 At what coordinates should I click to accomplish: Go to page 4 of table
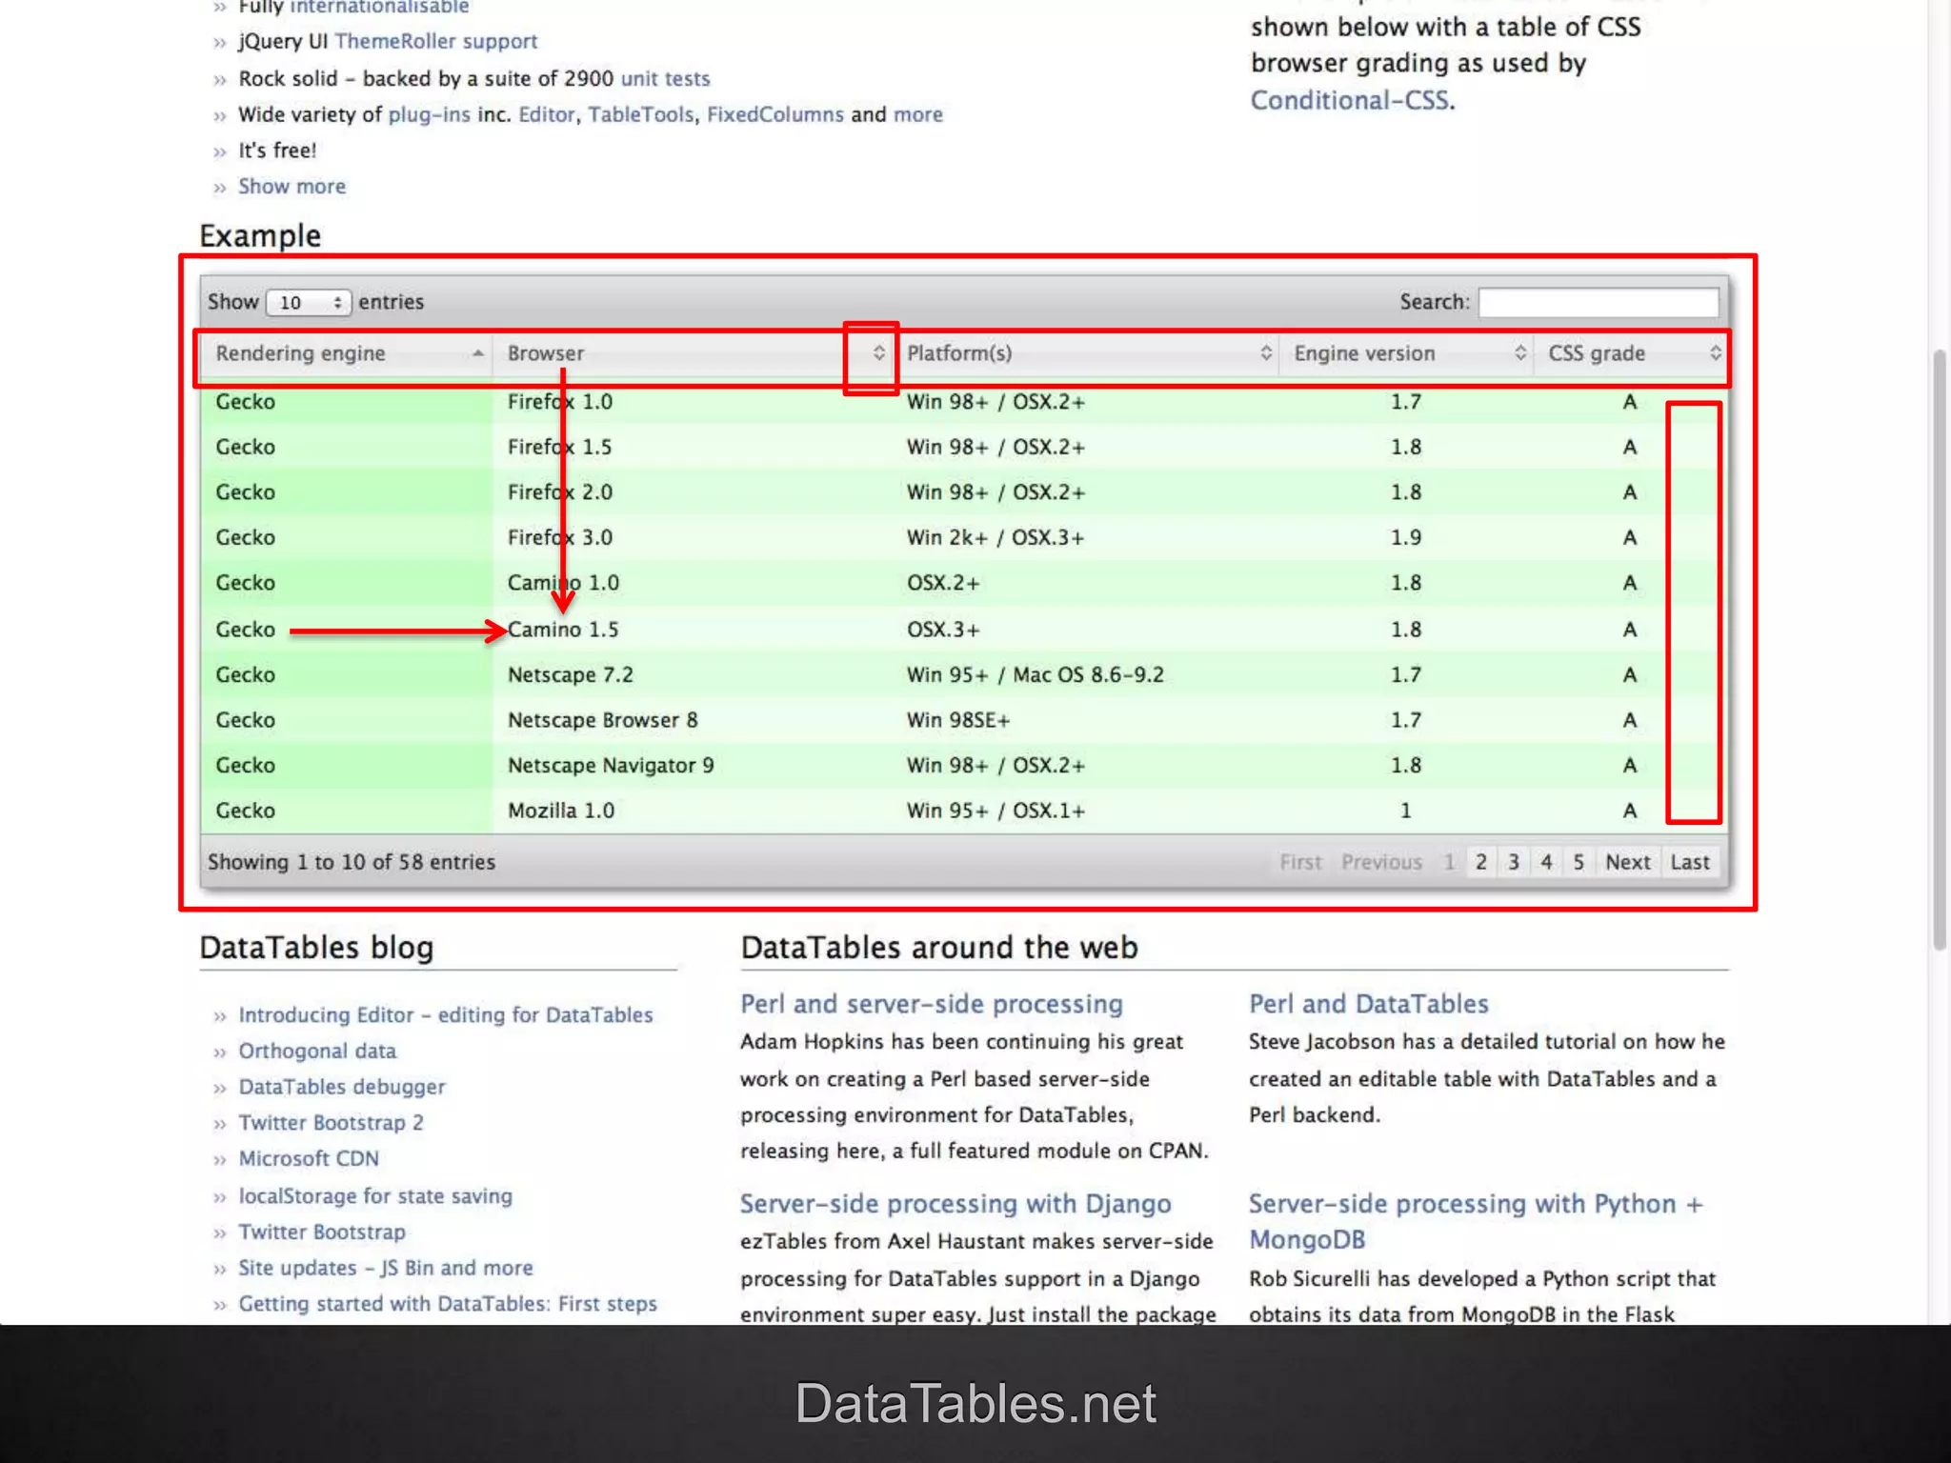click(x=1546, y=862)
